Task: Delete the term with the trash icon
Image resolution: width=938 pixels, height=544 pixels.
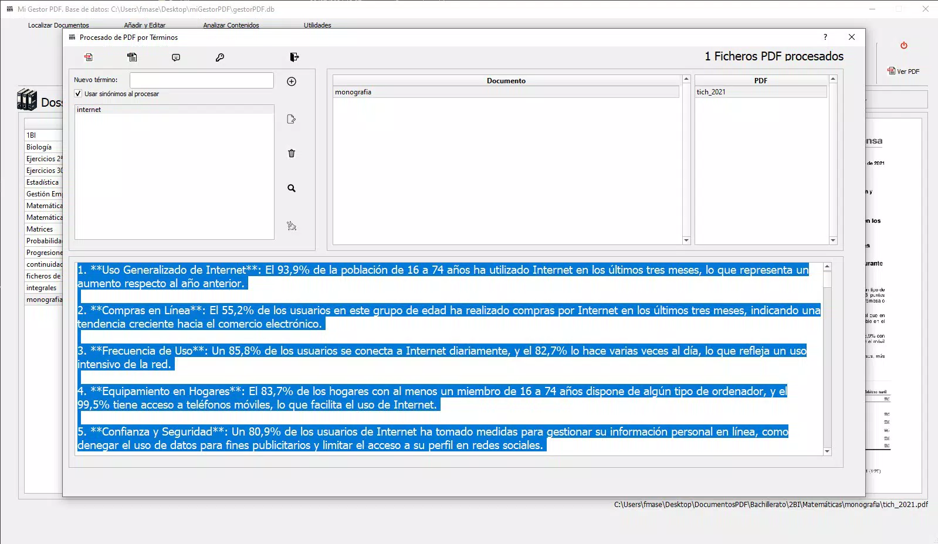Action: 292,154
